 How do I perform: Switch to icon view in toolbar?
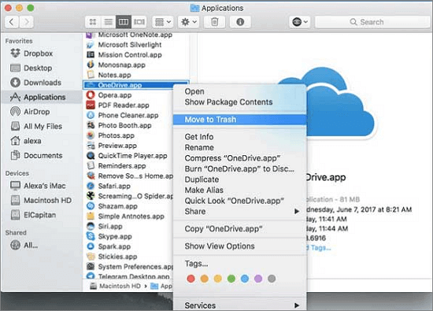[x=93, y=22]
